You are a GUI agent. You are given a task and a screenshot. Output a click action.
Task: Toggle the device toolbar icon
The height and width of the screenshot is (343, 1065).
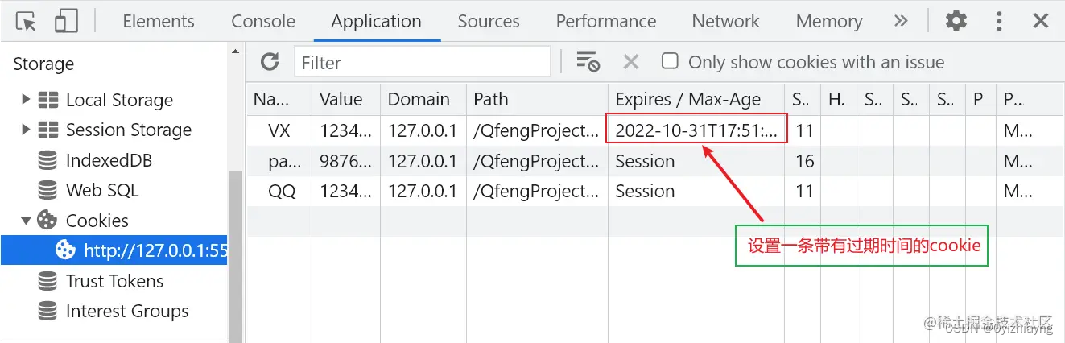[66, 22]
